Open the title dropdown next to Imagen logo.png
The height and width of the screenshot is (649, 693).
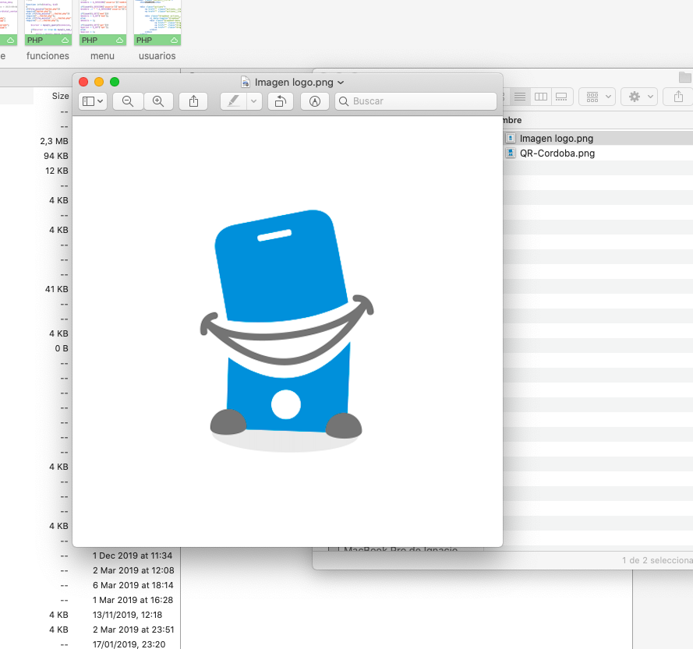(341, 83)
